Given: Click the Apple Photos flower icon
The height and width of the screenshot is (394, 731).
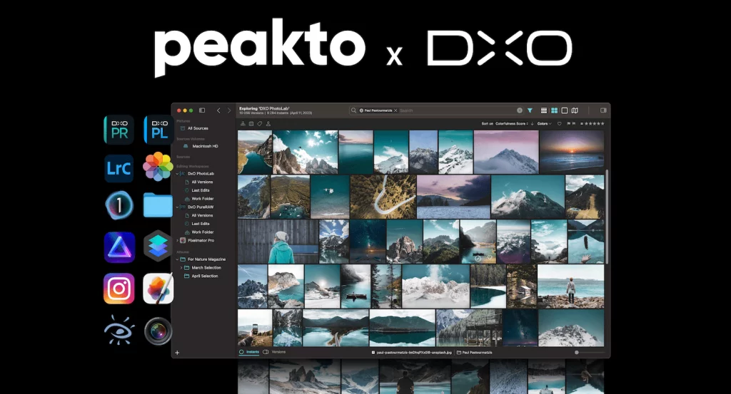Looking at the screenshot, I should pyautogui.click(x=158, y=167).
